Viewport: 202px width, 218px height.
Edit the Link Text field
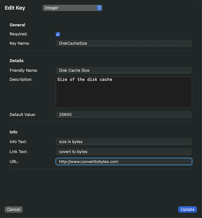coord(124,152)
